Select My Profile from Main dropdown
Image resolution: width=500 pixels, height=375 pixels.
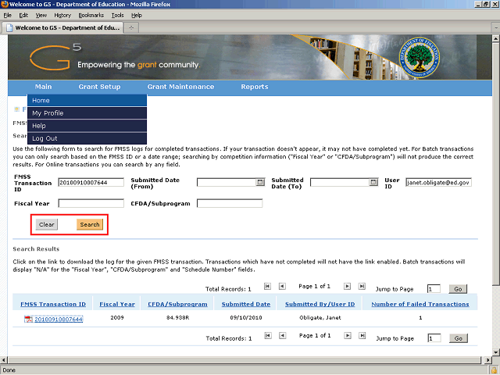[87, 113]
